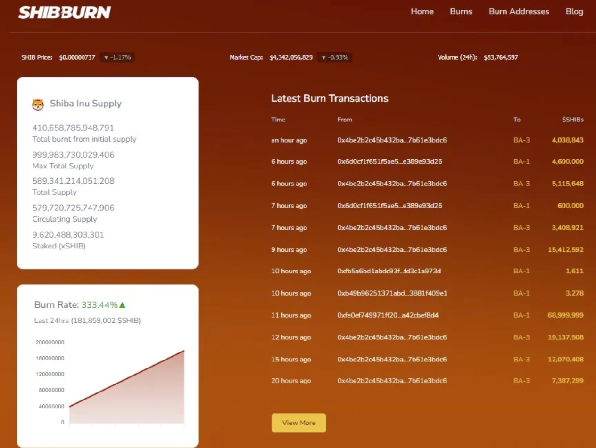Screen dimensions: 596x448
Task: Click the 9 hours ago timestamp
Action: click(x=289, y=249)
